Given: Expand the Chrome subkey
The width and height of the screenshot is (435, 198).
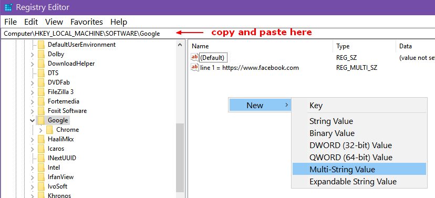Looking at the screenshot, I should (x=41, y=130).
